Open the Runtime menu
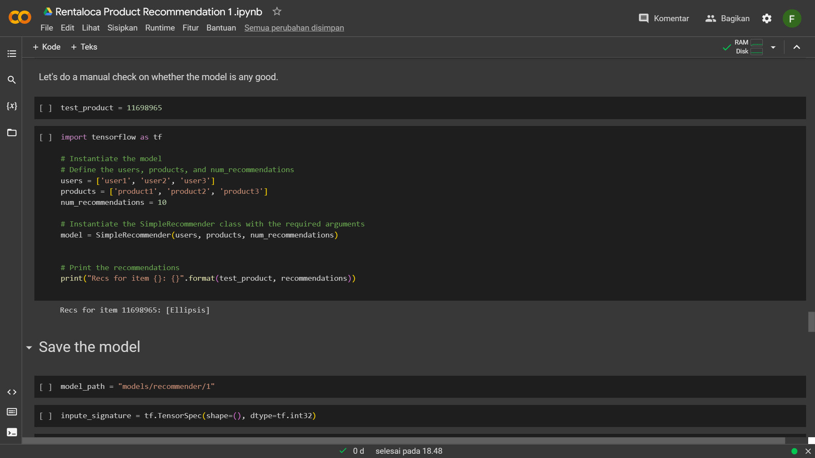 (160, 28)
